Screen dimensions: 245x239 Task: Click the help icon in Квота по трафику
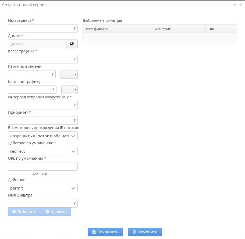[x=53, y=90]
